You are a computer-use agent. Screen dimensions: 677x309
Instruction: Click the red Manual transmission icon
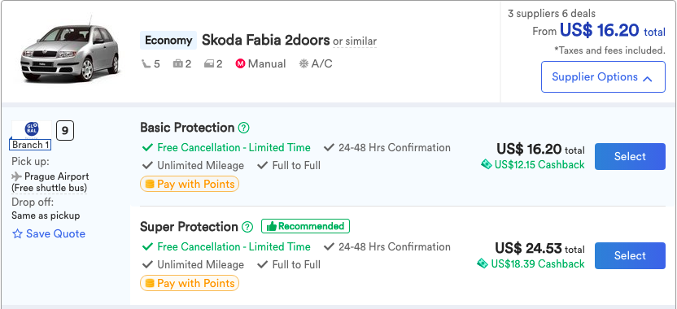click(241, 64)
